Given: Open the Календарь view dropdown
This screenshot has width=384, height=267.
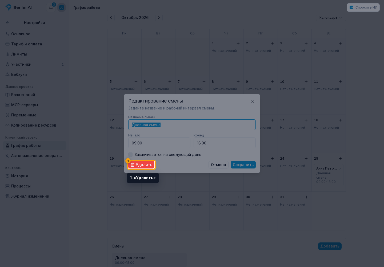Looking at the screenshot, I should (331, 18).
